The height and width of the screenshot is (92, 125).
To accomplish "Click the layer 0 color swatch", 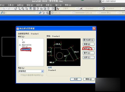I will coord(4,13).
